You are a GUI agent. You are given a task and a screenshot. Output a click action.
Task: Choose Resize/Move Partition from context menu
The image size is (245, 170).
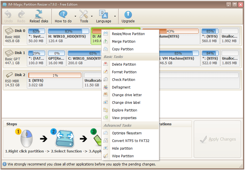point(130,34)
